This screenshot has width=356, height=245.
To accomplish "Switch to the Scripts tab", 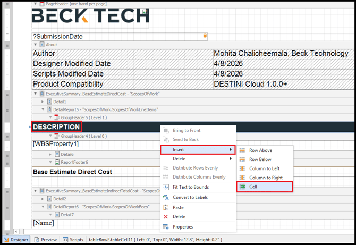I will (x=73, y=240).
